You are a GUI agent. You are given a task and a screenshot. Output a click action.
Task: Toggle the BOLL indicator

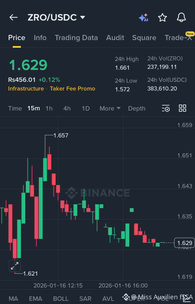tap(61, 299)
